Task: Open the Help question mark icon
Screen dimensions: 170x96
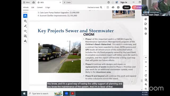Action: (x=109, y=2)
